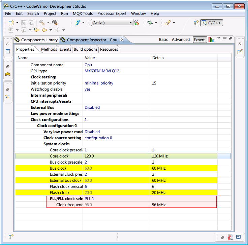Image resolution: width=248 pixels, height=245 pixels.
Task: Switch the inspector to Basic view mode
Action: (163, 40)
